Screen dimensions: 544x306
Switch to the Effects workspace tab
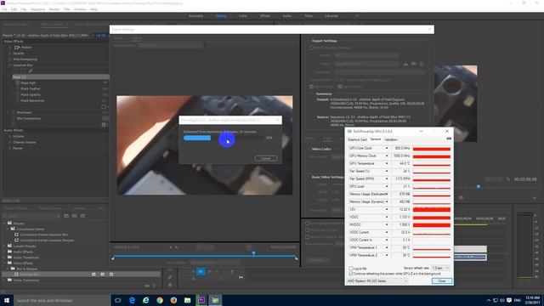tap(265, 16)
